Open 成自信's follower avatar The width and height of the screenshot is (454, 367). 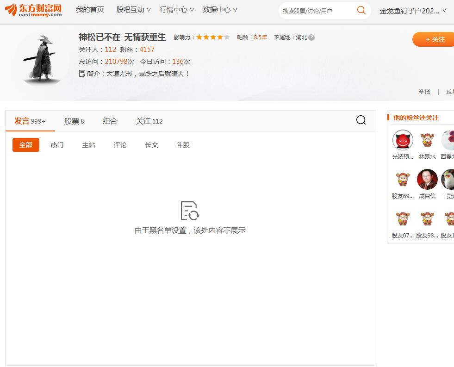[x=427, y=179]
